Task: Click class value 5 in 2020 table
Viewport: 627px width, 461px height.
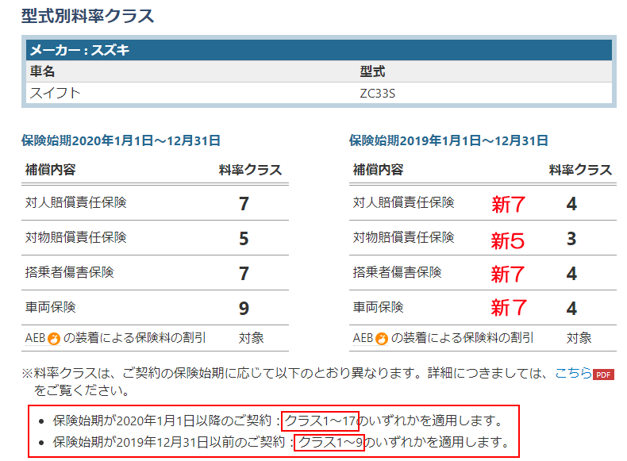Action: (244, 239)
